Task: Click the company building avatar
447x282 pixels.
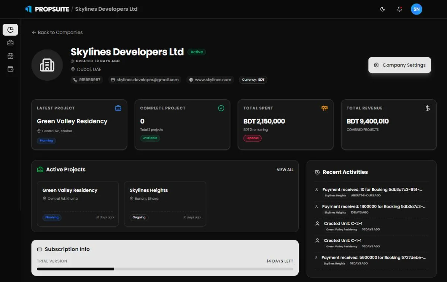Action: (47, 65)
